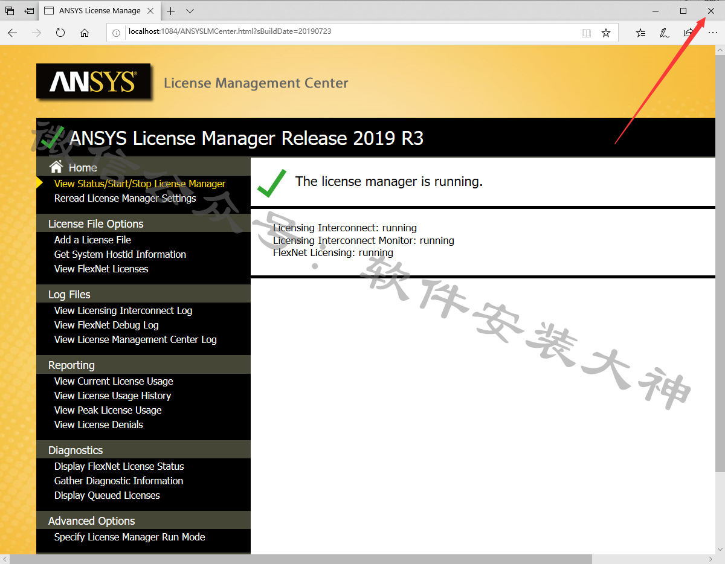Click the browser forward arrow
Viewport: 725px width, 564px height.
[36, 33]
